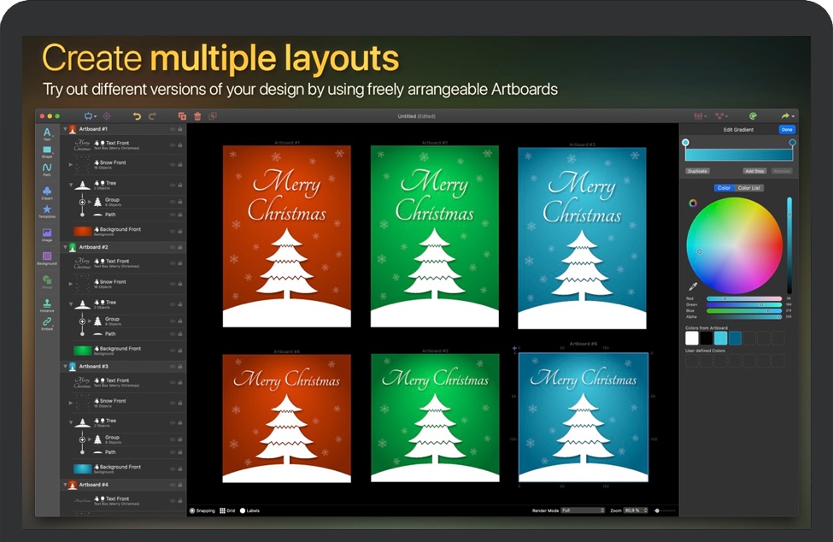
Task: Select the green Merry Christmas artboard #2
Action: [434, 235]
